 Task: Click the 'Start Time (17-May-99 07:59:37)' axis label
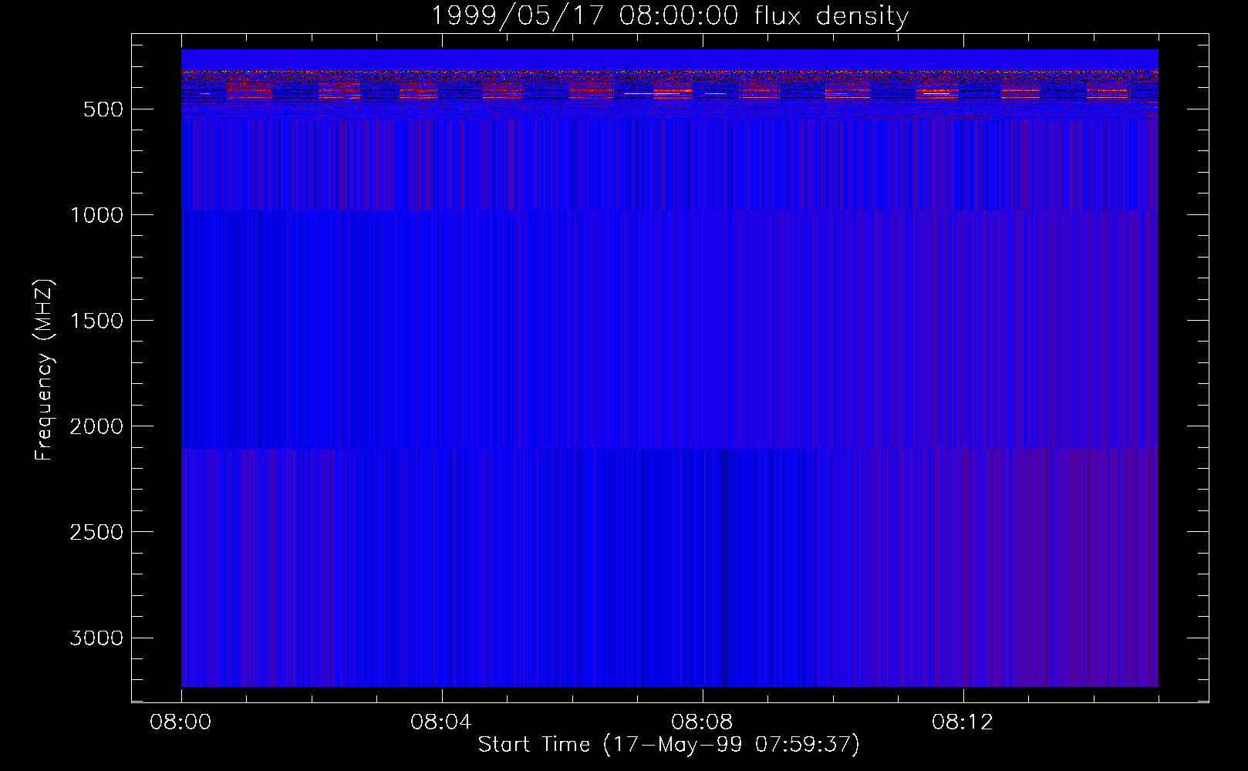pos(669,745)
